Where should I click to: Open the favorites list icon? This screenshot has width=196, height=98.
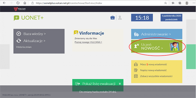[173, 3]
